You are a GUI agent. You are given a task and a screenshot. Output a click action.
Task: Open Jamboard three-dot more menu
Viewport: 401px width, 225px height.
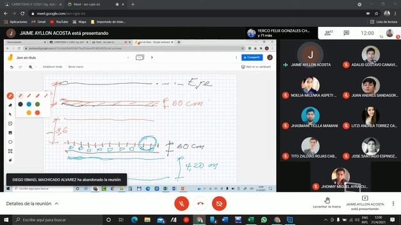click(236, 57)
